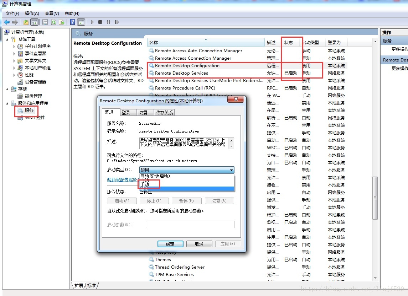This screenshot has height=296, width=408.
Task: Sort by the 登录为 column header
Action: (336, 43)
